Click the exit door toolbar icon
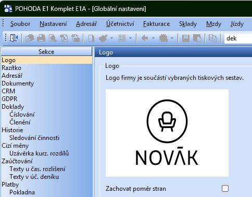252x197 pixels. 14,38
